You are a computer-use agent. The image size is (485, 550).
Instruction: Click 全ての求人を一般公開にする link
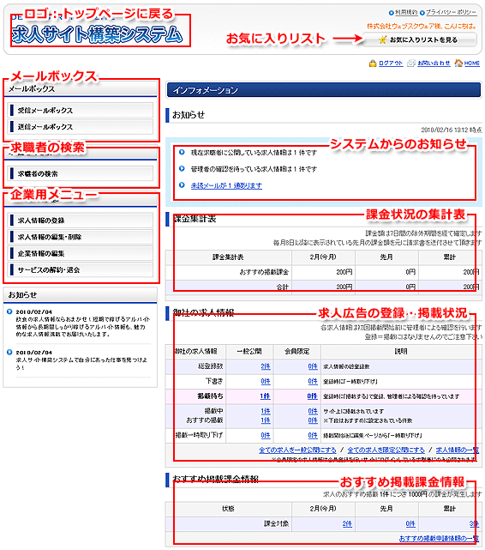point(297,450)
